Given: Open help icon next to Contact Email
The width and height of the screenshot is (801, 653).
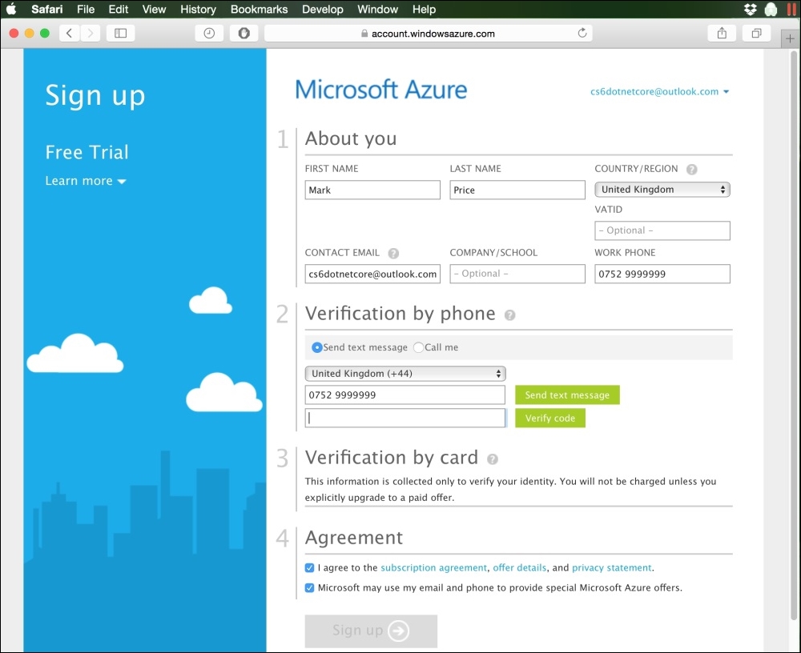Looking at the screenshot, I should pos(393,253).
